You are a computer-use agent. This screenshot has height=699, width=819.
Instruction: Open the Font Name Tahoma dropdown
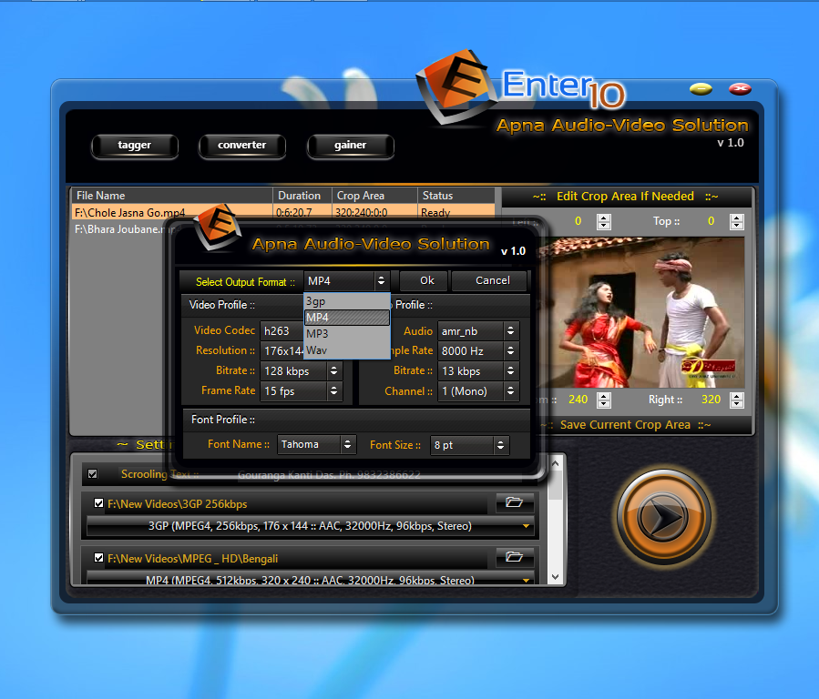tap(347, 444)
